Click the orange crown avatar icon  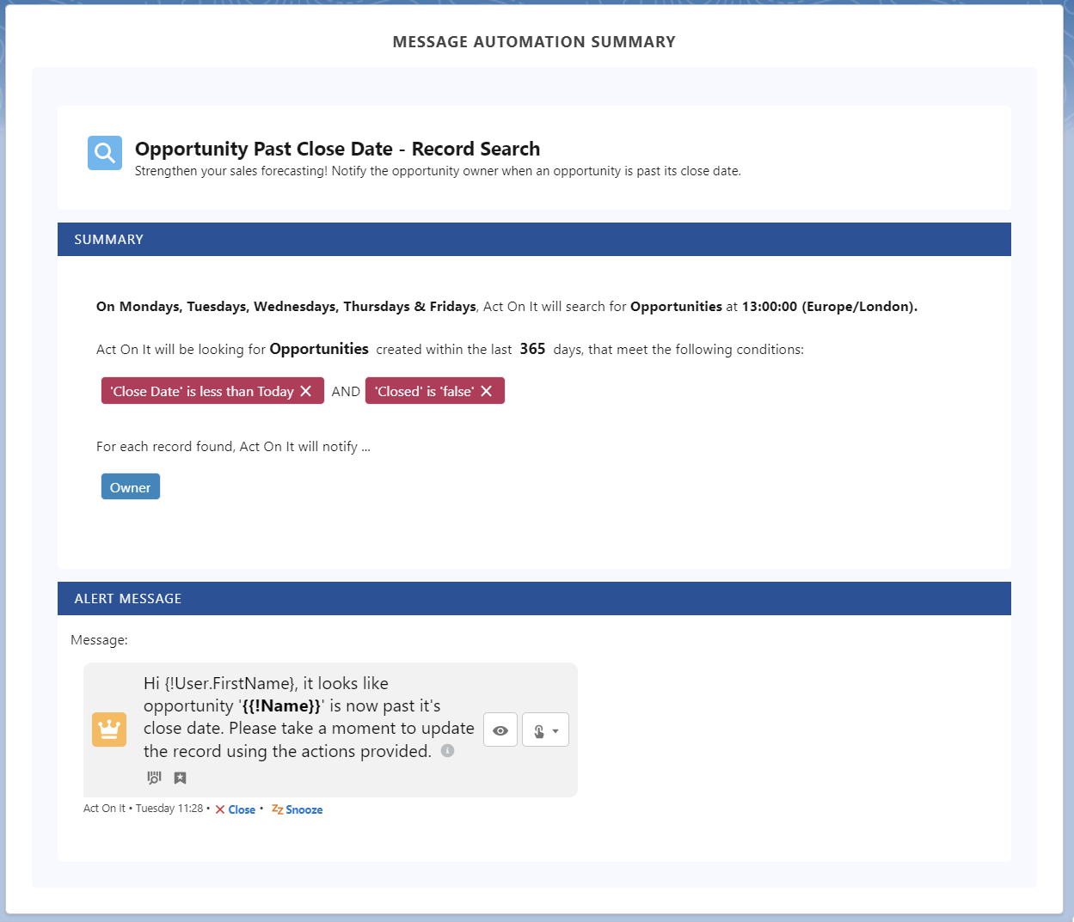(x=109, y=730)
